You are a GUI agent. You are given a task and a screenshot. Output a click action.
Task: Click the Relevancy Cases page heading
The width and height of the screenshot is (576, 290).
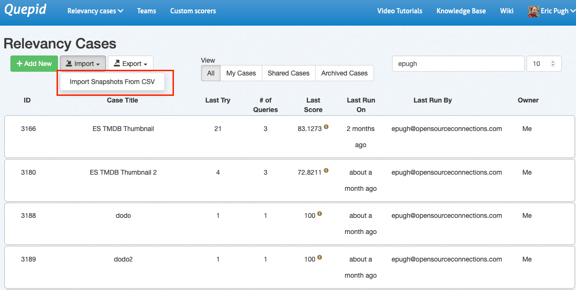(60, 44)
